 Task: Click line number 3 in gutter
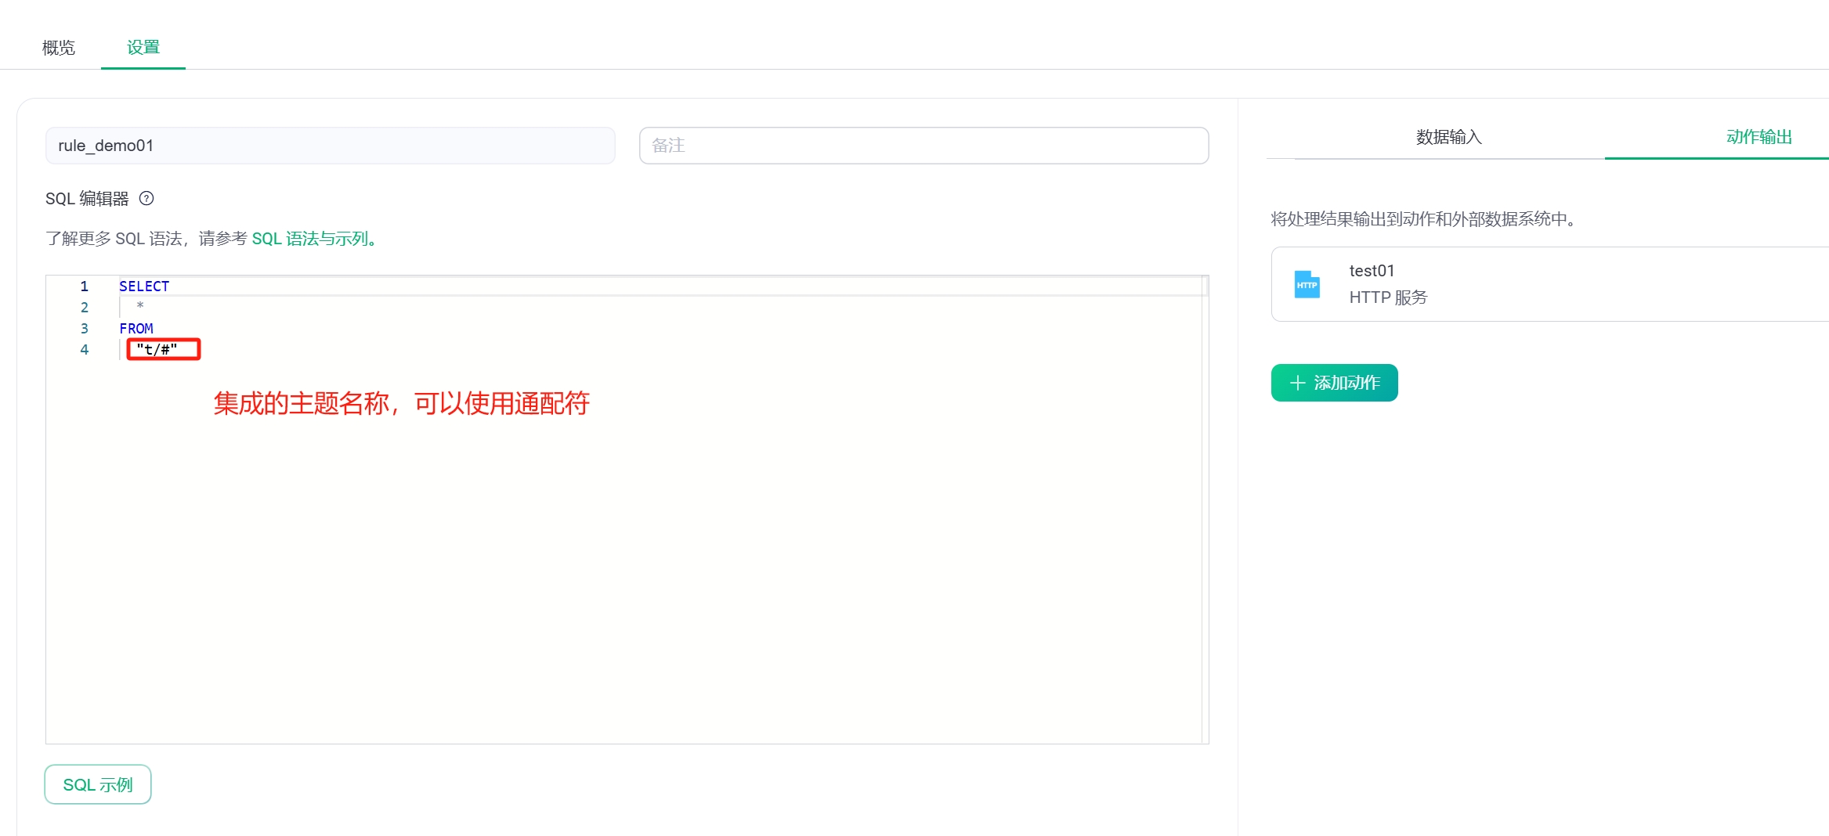pos(84,329)
